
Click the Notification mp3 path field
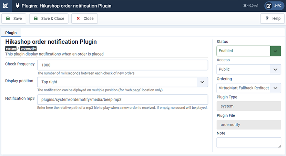click(x=123, y=100)
